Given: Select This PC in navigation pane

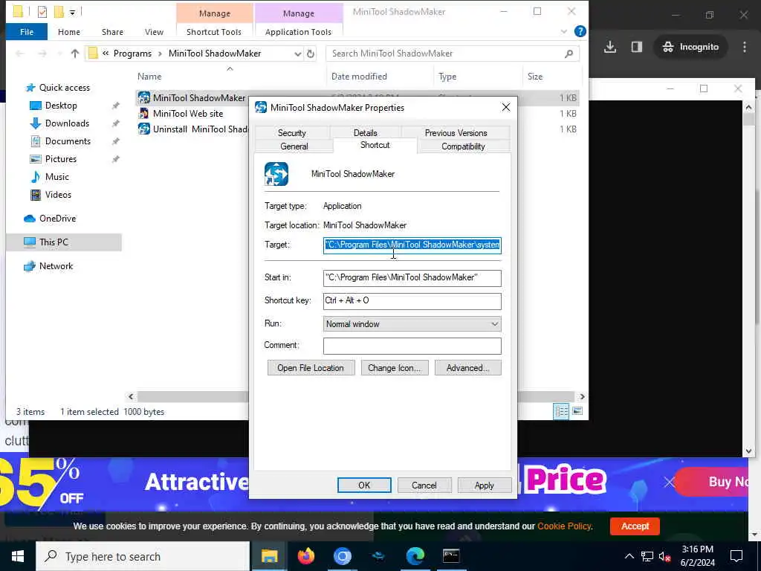Looking at the screenshot, I should [x=64, y=242].
